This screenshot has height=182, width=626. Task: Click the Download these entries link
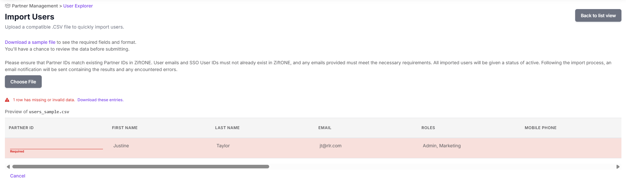(100, 100)
